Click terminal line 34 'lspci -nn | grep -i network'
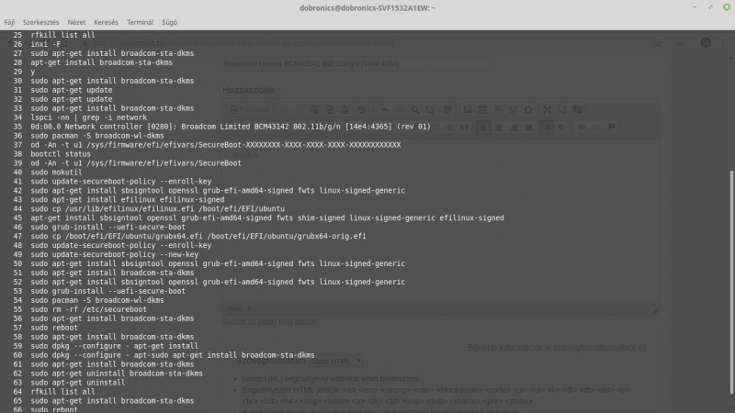Viewport: 735px width, 413px height. coord(88,117)
